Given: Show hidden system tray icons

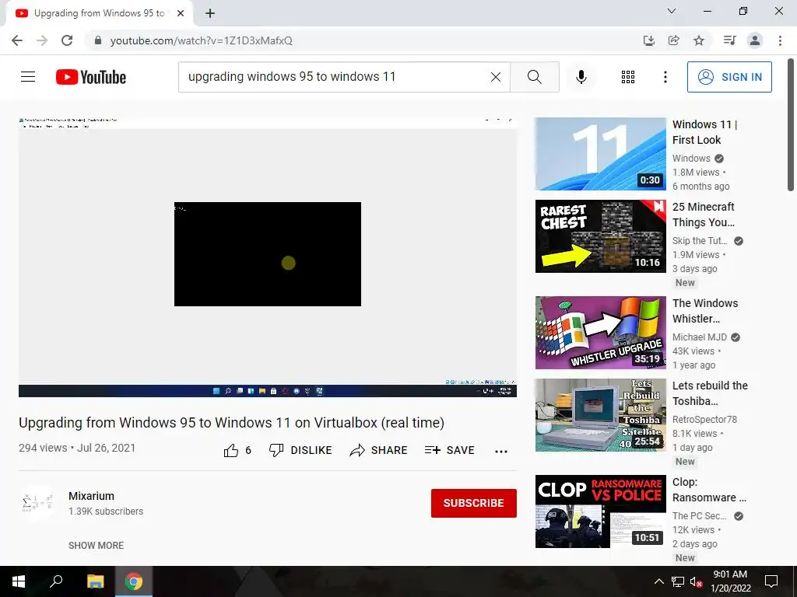Looking at the screenshot, I should click(658, 581).
